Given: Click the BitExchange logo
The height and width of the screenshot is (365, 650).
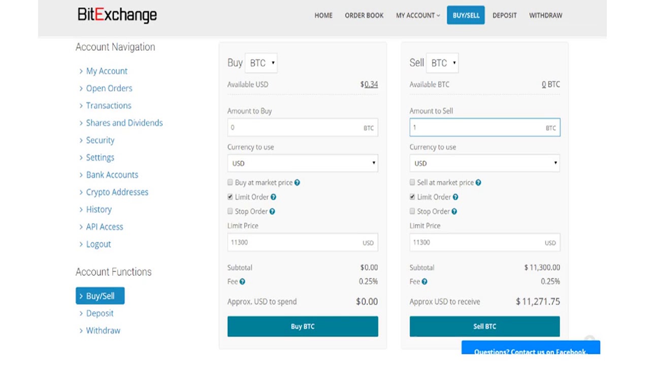Looking at the screenshot, I should (x=117, y=15).
